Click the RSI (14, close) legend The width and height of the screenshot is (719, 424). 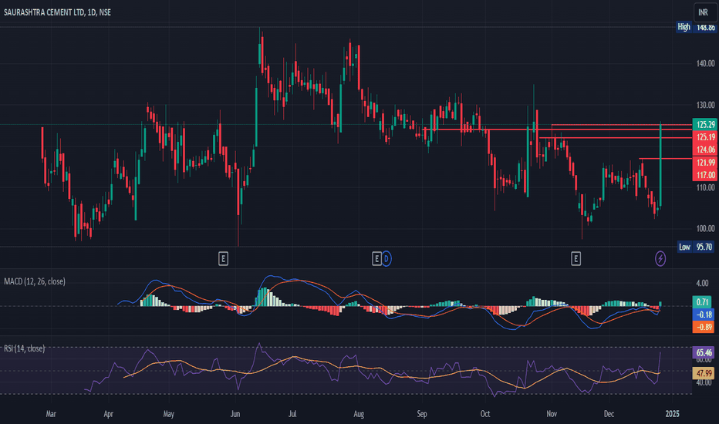(25, 348)
